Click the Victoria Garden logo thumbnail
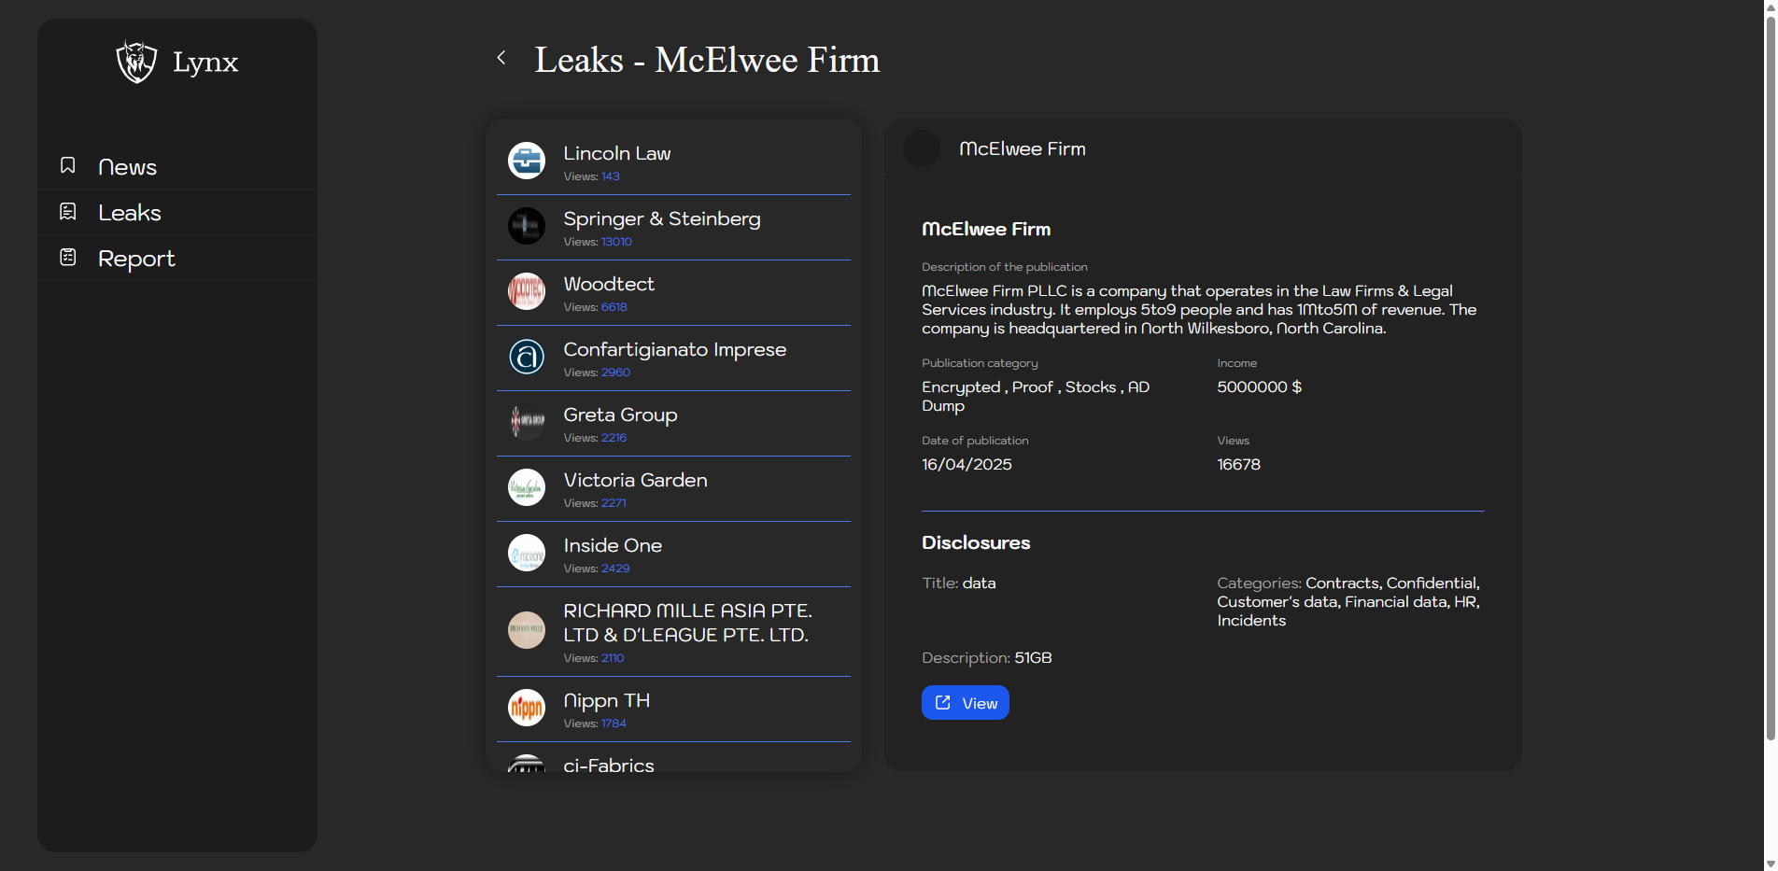The height and width of the screenshot is (871, 1778). pos(527,487)
